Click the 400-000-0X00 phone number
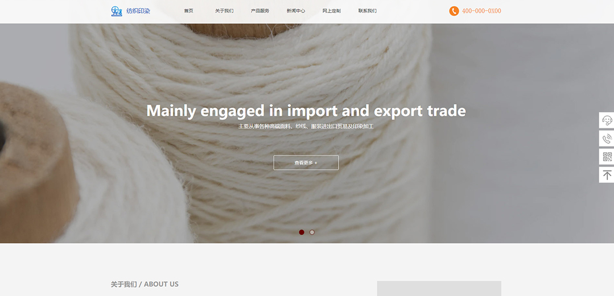This screenshot has height=296, width=614. (481, 11)
